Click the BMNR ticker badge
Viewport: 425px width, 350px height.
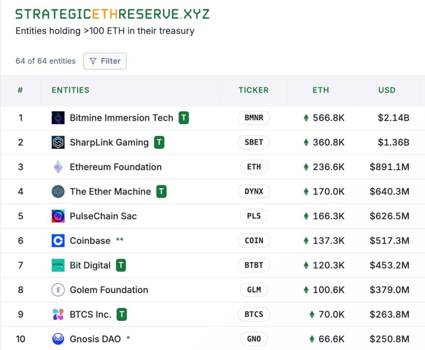pyautogui.click(x=254, y=118)
